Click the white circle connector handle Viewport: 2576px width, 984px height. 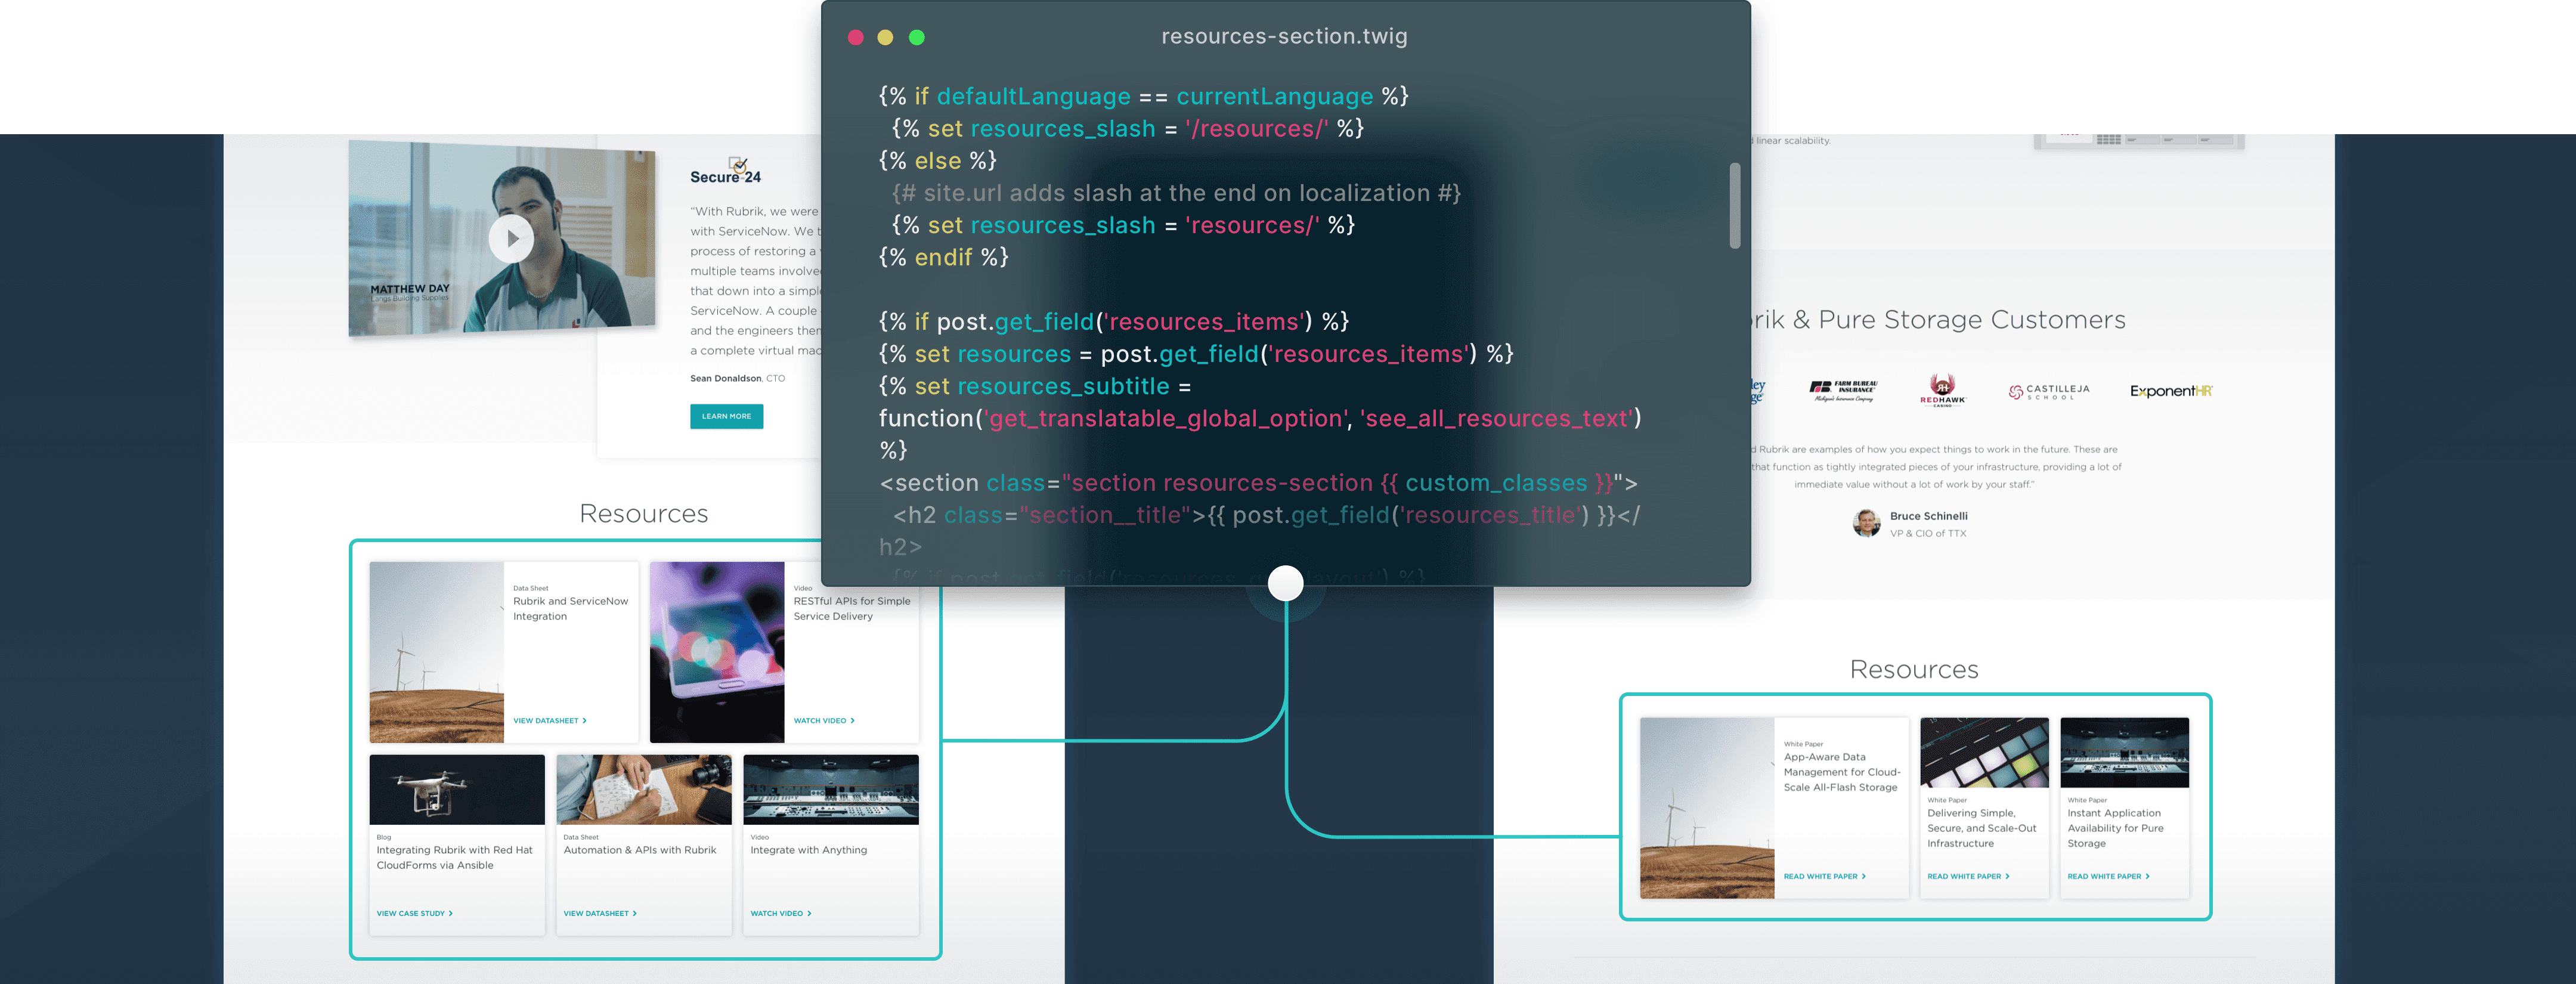[1286, 583]
